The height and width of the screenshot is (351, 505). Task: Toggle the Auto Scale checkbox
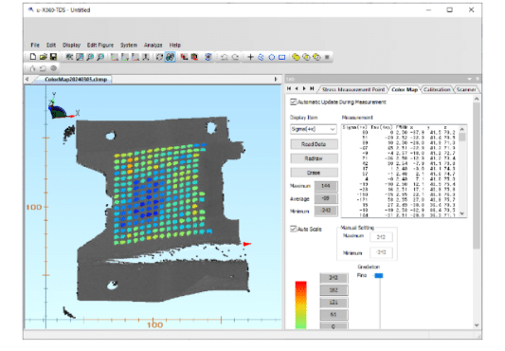293,229
